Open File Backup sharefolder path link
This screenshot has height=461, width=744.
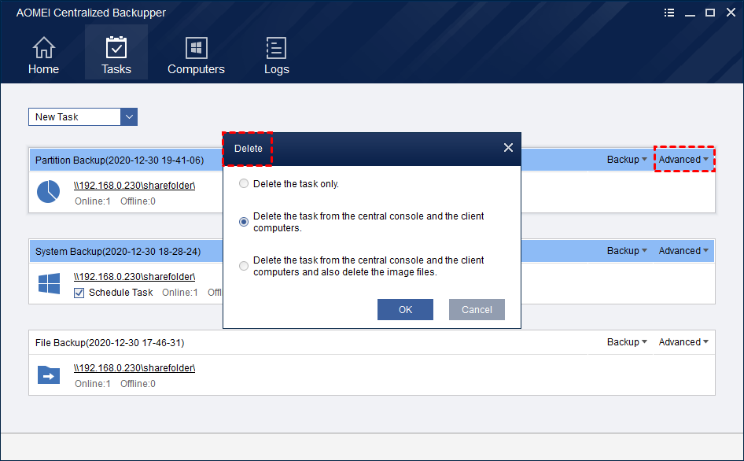coord(134,368)
